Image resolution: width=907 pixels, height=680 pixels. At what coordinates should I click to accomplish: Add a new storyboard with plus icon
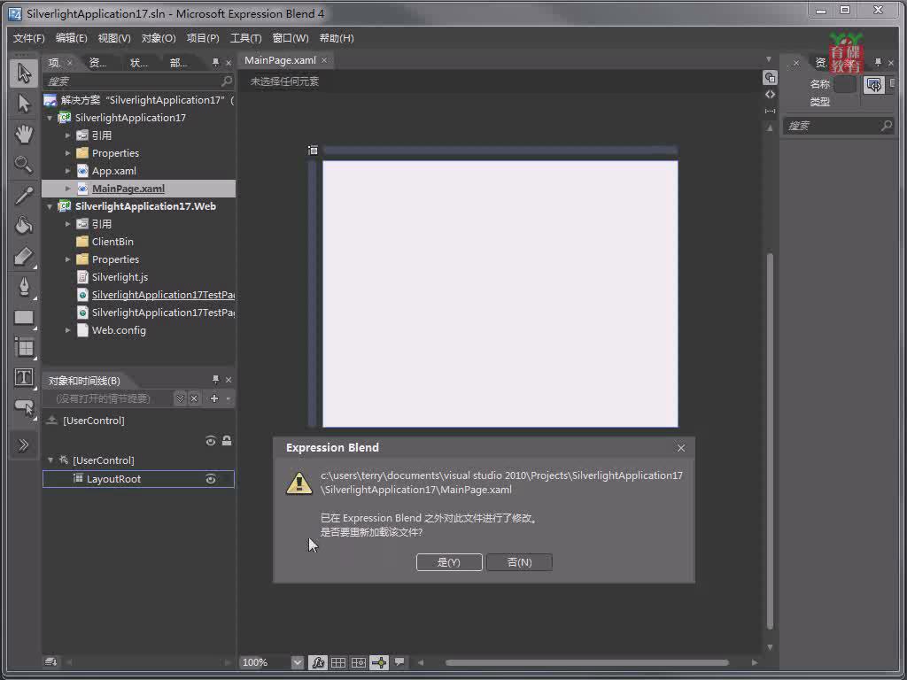tap(214, 398)
